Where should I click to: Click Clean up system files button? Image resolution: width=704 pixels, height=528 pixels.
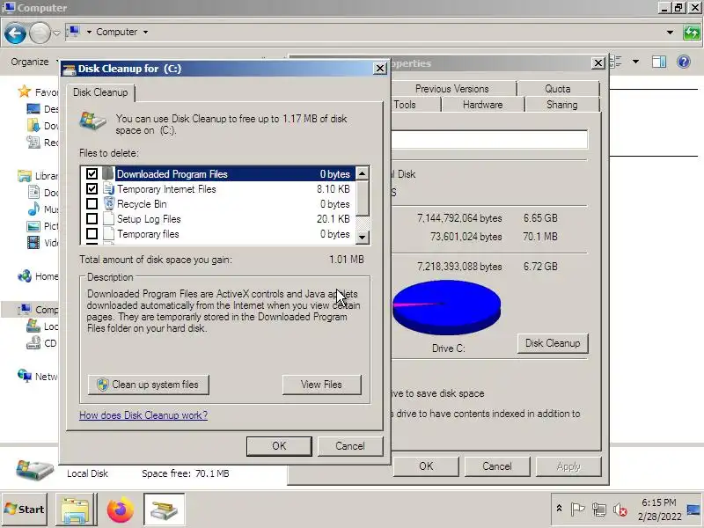pyautogui.click(x=149, y=385)
